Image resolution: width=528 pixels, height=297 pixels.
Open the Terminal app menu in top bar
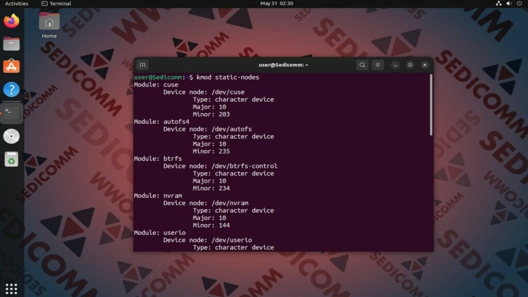point(56,4)
